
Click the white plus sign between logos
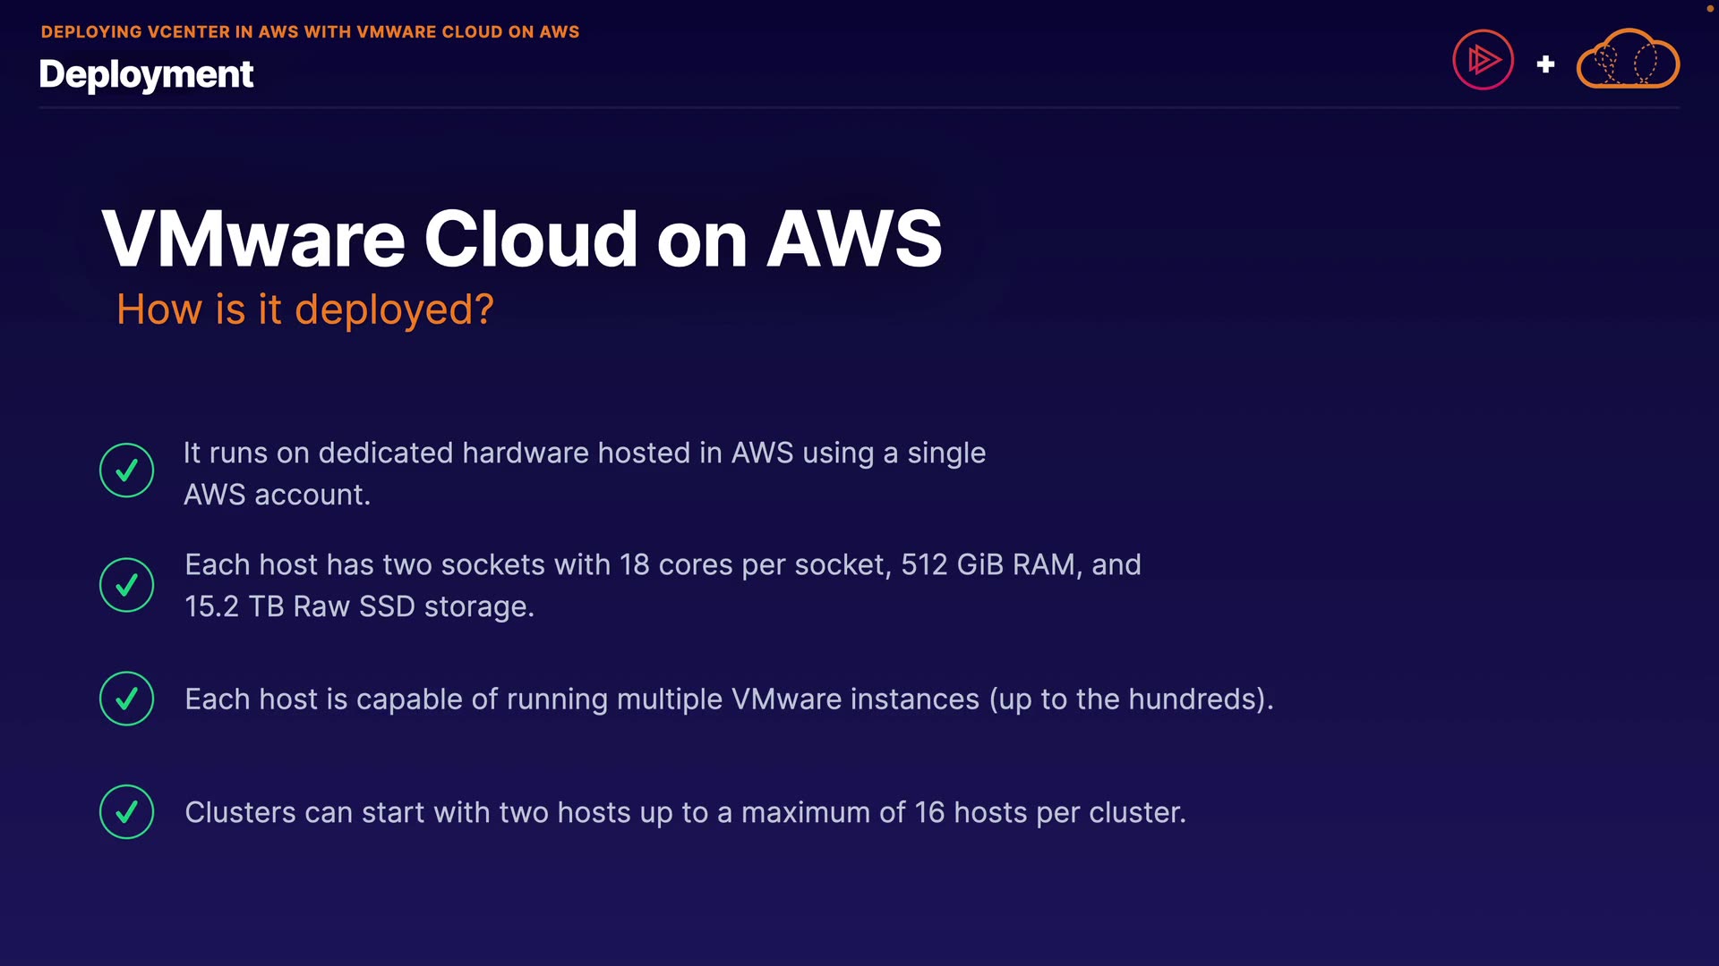pyautogui.click(x=1545, y=64)
